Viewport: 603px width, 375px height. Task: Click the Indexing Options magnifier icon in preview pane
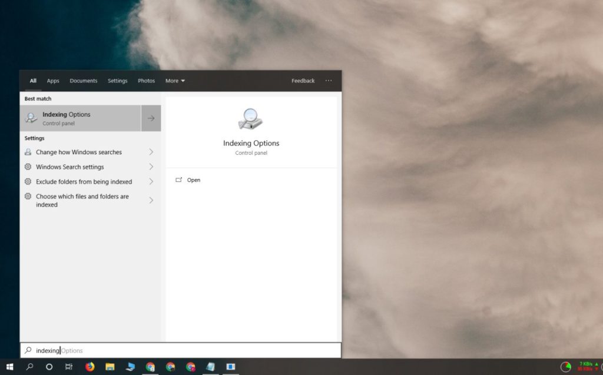[x=251, y=118]
